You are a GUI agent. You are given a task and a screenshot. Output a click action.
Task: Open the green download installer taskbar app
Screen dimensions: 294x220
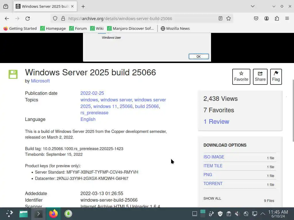[x=68, y=214]
